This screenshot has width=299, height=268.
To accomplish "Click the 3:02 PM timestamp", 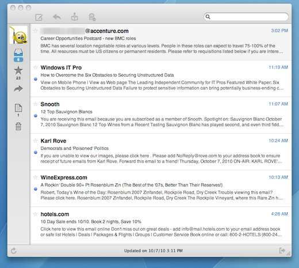I will coord(279,31).
